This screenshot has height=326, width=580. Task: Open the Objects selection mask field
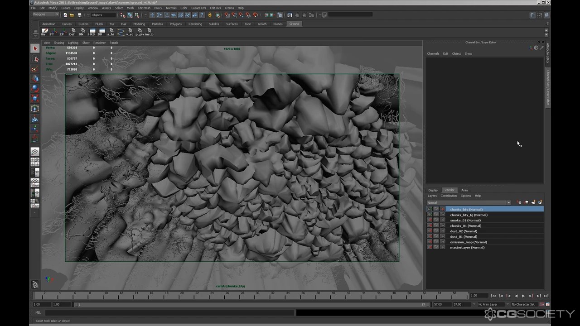[x=103, y=15]
